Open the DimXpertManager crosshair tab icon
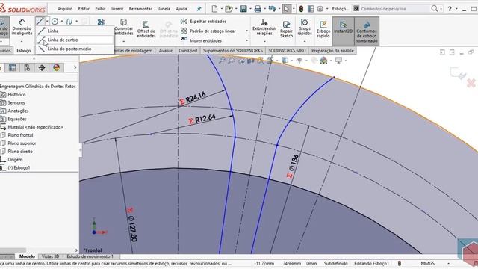The height and width of the screenshot is (269, 478). pyautogui.click(x=42, y=67)
